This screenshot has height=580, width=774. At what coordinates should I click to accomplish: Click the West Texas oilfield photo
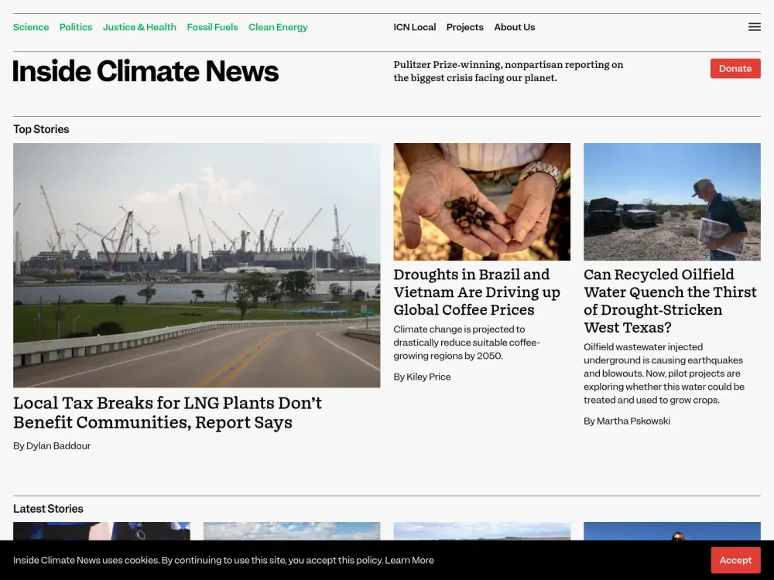click(x=671, y=201)
